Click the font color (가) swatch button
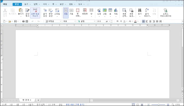 click(x=135, y=21)
